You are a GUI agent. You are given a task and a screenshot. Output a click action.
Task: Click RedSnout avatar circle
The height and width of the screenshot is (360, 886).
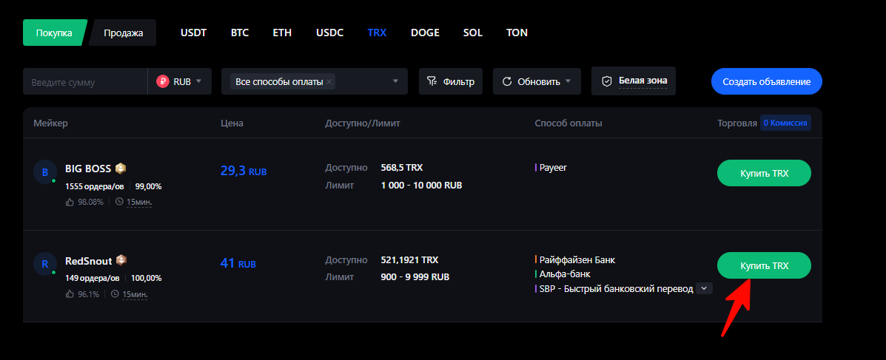coord(44,265)
